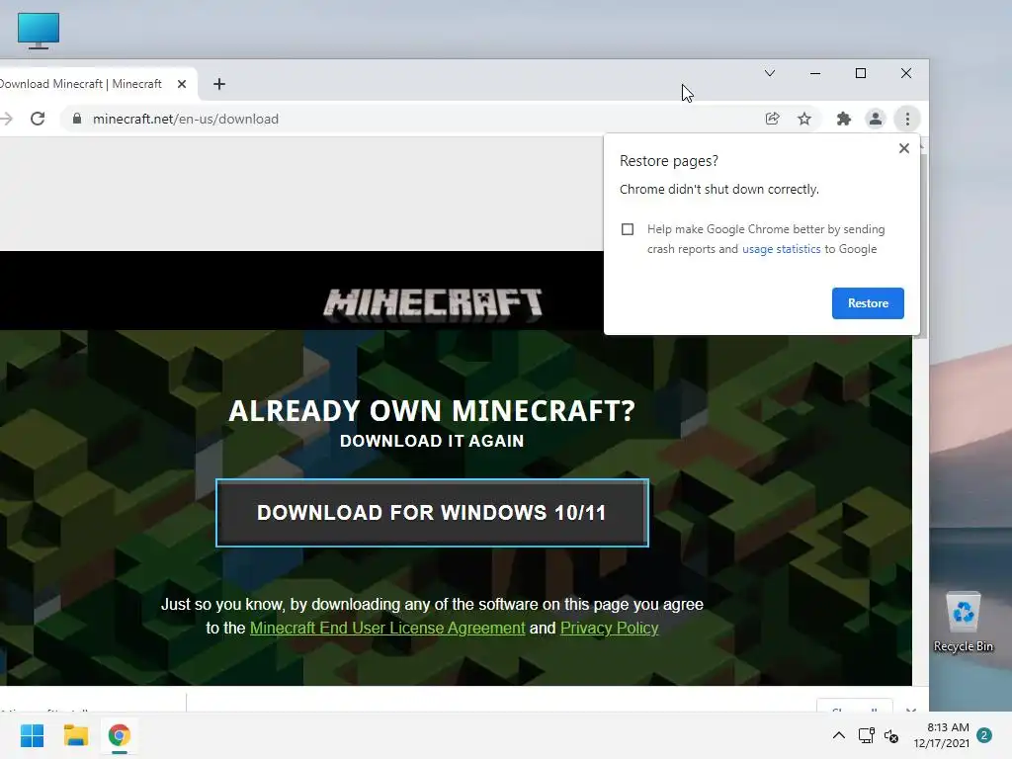Click the Already Own Minecraft heading
1012x759 pixels.
coord(432,411)
